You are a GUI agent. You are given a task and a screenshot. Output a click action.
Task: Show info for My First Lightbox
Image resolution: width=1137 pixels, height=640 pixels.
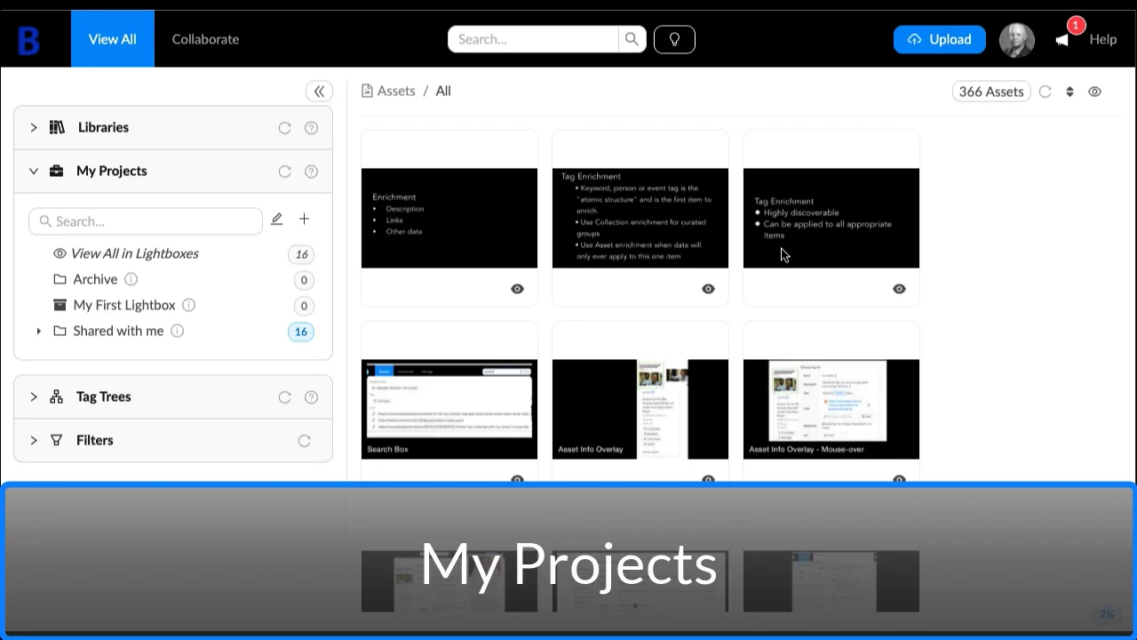point(188,305)
